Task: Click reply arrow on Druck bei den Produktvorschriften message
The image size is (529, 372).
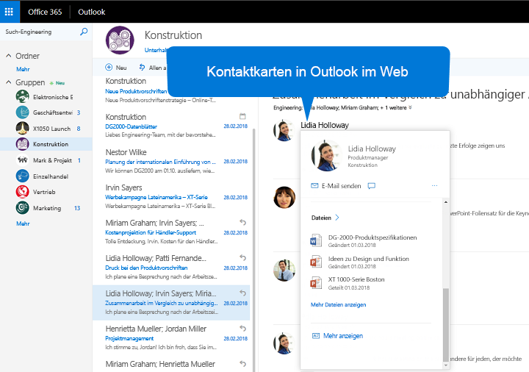Action: 242,257
